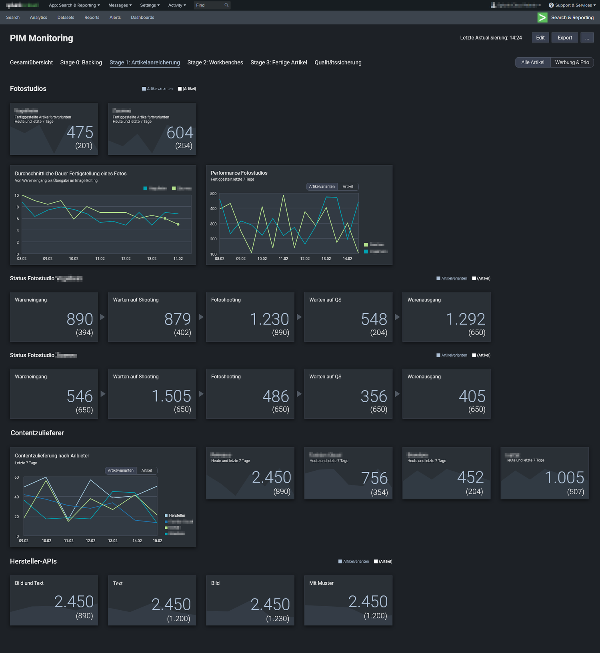Click arrow after Warten auf QS 356 card

point(397,393)
